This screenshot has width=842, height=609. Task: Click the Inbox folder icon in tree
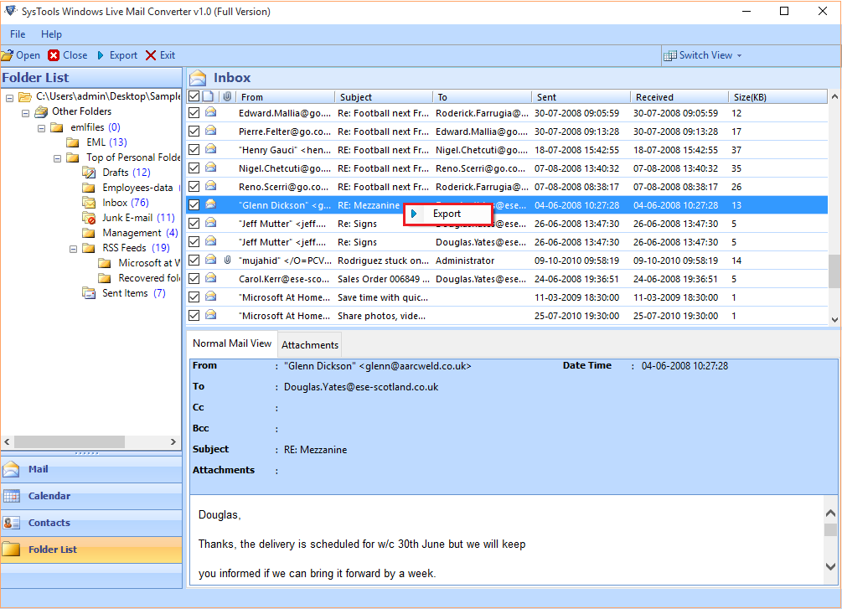(x=89, y=203)
